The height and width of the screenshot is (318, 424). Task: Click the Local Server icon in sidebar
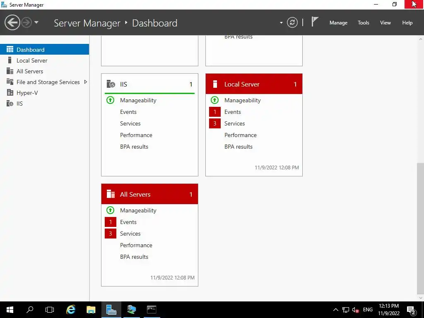[10, 60]
